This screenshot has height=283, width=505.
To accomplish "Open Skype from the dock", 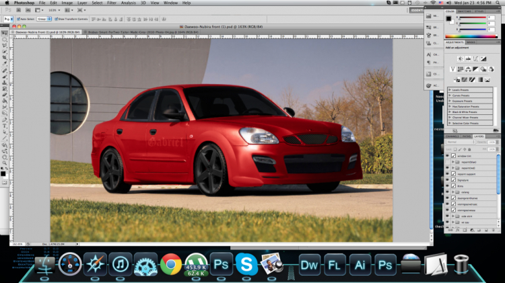I will [x=246, y=264].
